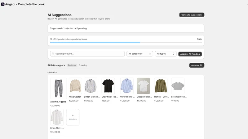This screenshot has width=248, height=139.
Task: Select the Athletic Joggers thumbnail
Action: coord(59,88)
